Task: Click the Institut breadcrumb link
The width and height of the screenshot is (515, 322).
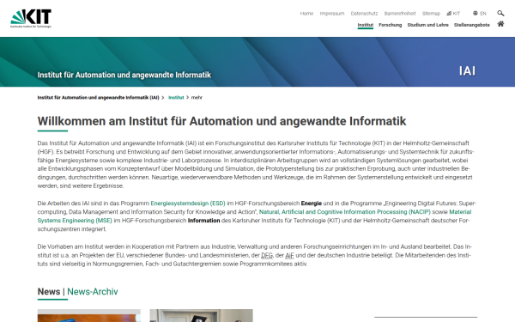Action: click(x=176, y=98)
